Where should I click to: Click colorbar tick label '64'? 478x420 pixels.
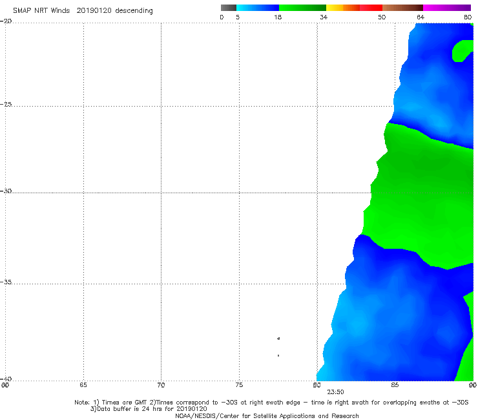point(421,17)
